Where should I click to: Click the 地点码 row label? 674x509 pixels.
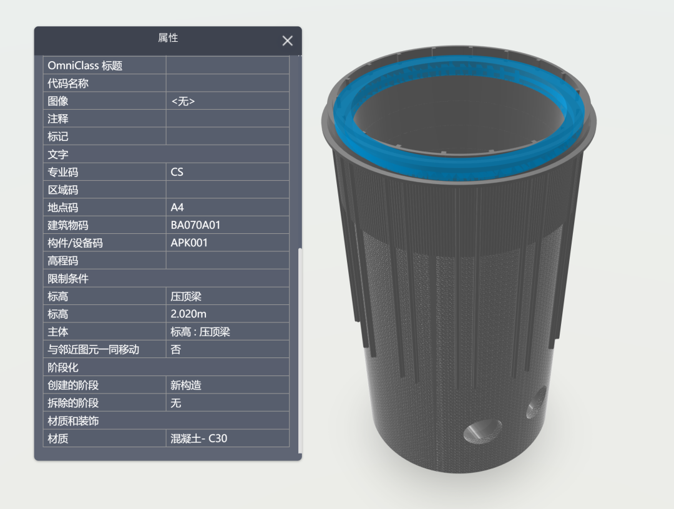(63, 208)
